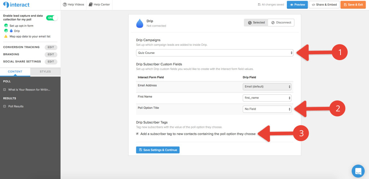Open the Poll Option Title No Field dropdown
Image resolution: width=369 pixels, height=179 pixels.
pyautogui.click(x=267, y=109)
